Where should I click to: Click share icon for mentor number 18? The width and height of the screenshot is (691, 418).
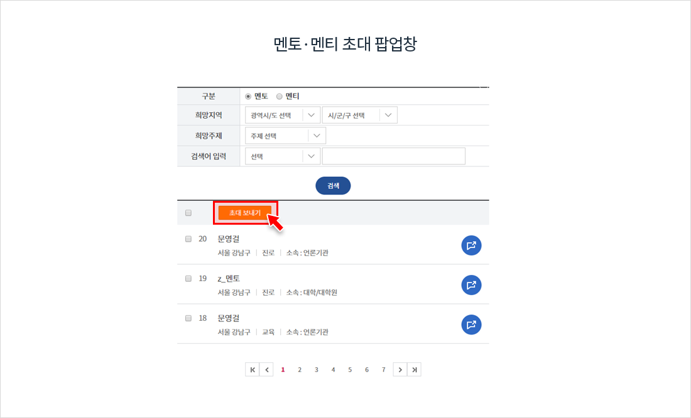pyautogui.click(x=471, y=324)
